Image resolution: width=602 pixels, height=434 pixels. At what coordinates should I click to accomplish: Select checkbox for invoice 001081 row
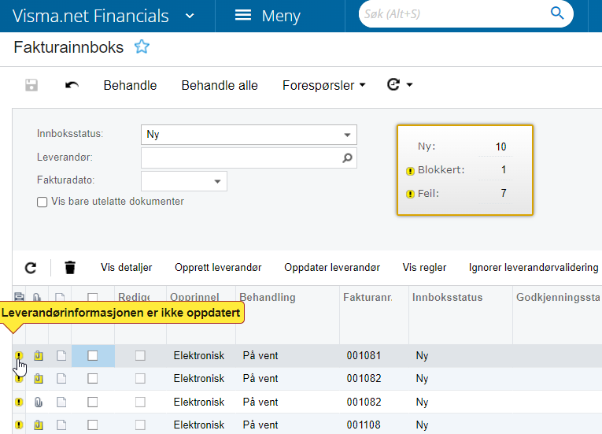tap(93, 355)
